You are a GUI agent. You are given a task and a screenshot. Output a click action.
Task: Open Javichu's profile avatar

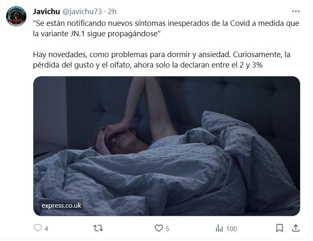point(16,16)
